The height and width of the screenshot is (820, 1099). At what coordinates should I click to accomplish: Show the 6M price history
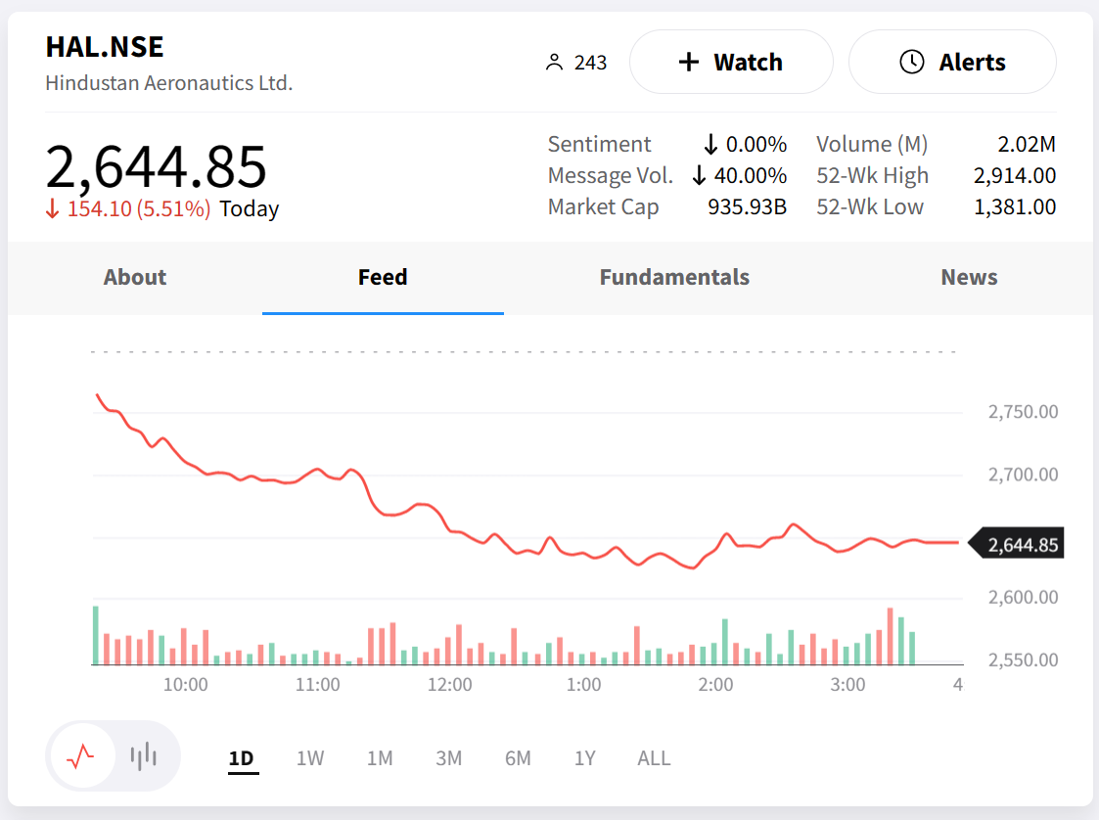tap(518, 758)
